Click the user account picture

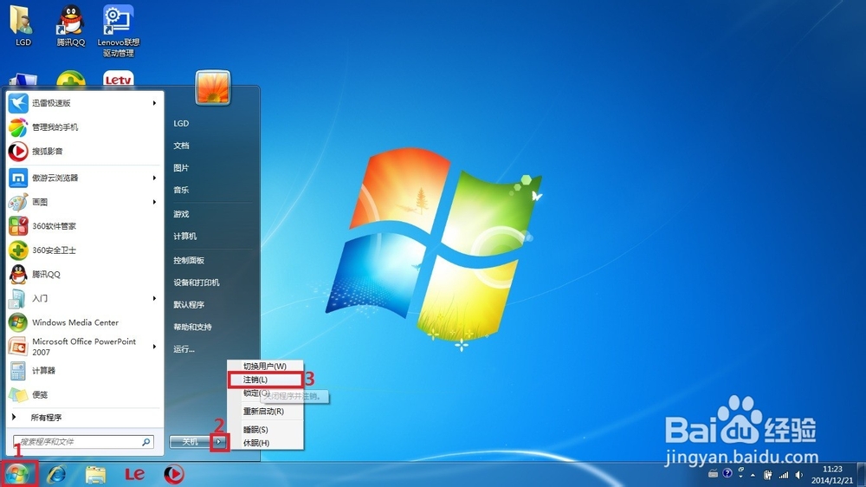tap(213, 88)
